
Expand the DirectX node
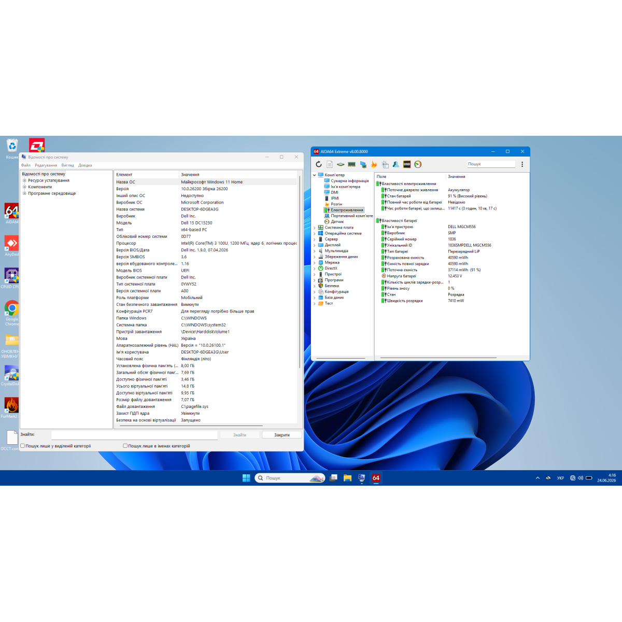pos(314,268)
